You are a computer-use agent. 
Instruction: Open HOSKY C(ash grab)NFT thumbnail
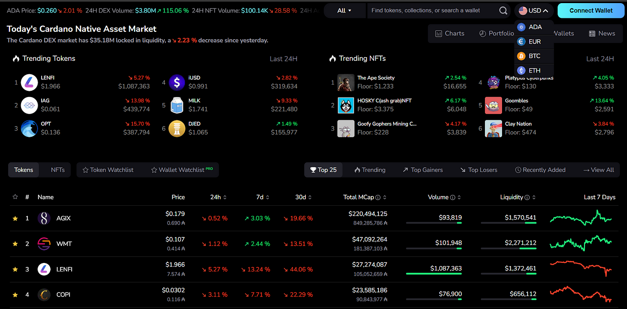pyautogui.click(x=346, y=106)
